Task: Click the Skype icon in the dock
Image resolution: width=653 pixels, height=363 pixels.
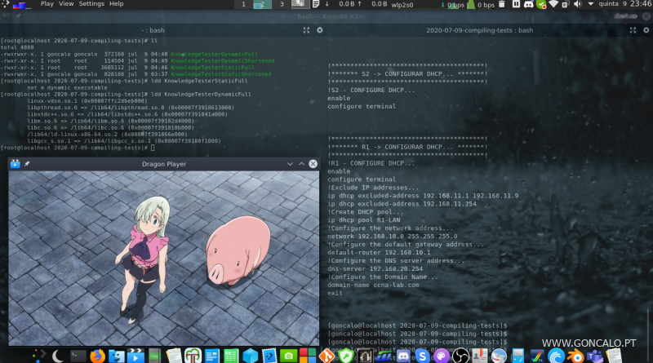Action: pos(423,356)
